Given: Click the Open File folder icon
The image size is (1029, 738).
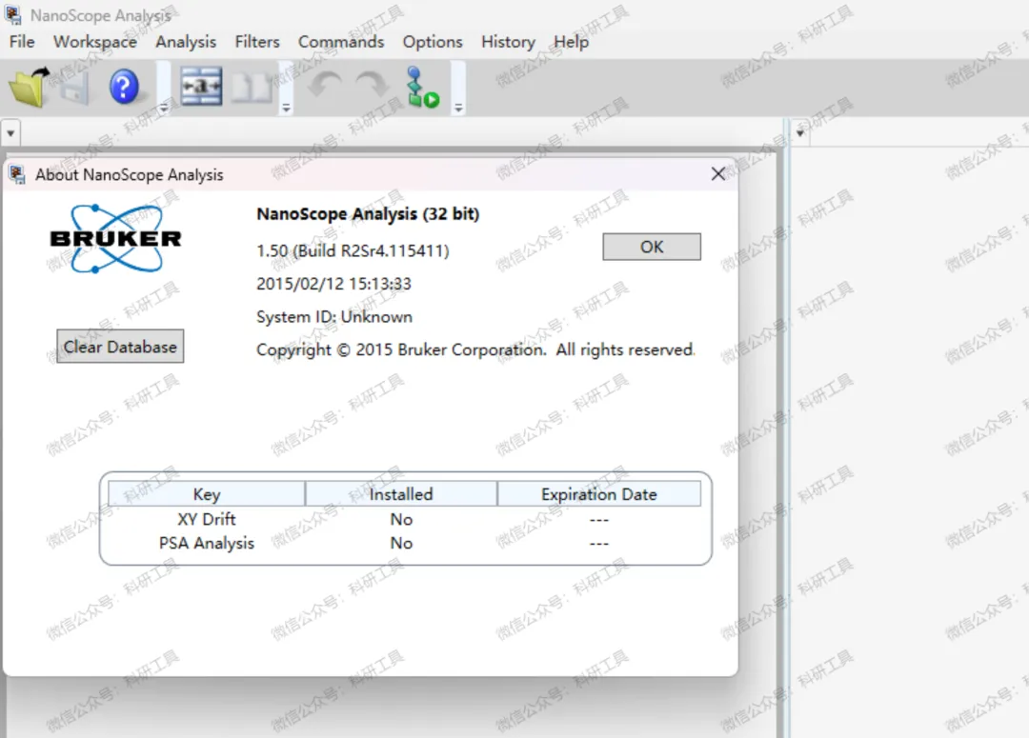Looking at the screenshot, I should click(x=29, y=87).
